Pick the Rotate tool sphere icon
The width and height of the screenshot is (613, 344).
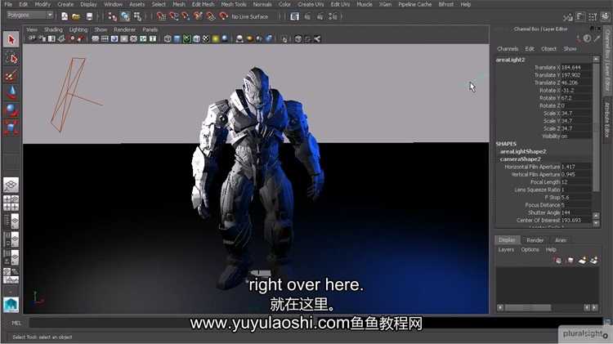[11, 110]
